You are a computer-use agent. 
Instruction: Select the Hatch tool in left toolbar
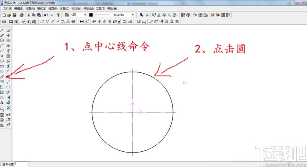click(2, 92)
